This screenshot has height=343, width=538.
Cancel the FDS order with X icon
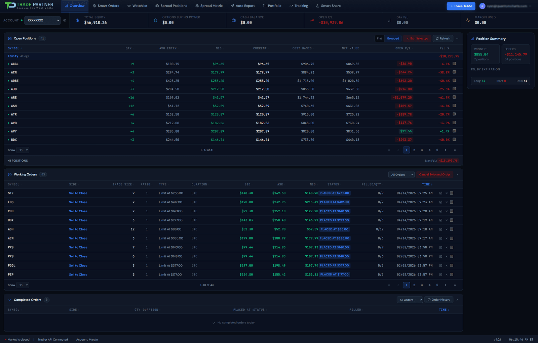pos(447,202)
